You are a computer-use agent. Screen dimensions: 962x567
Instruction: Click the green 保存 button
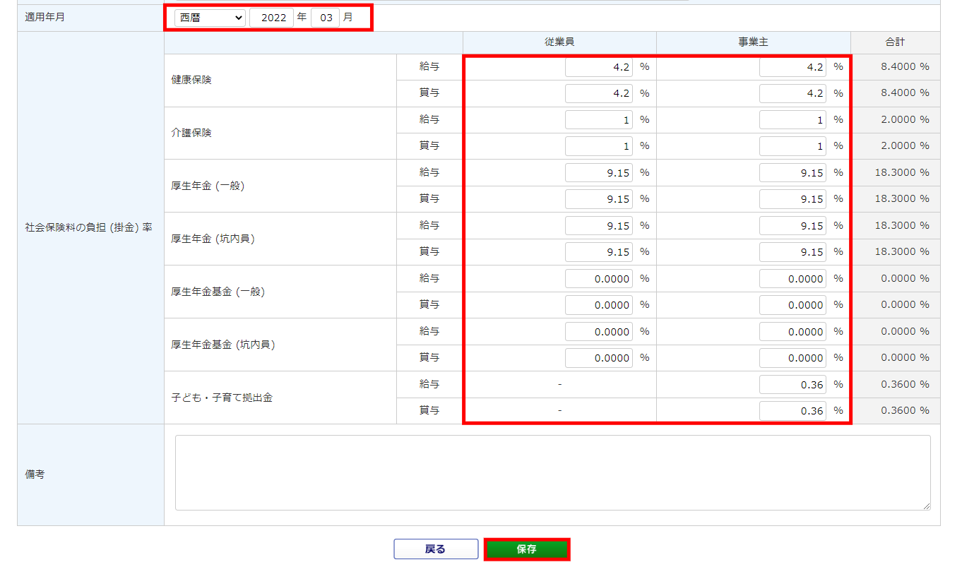pyautogui.click(x=526, y=549)
